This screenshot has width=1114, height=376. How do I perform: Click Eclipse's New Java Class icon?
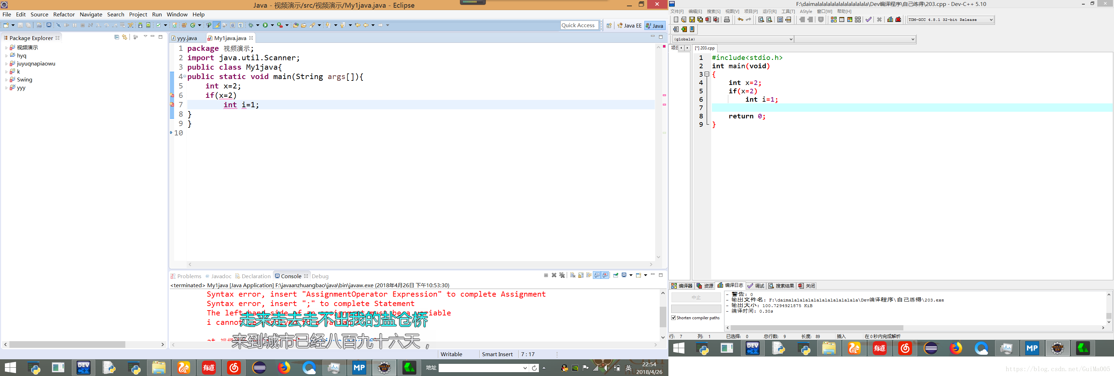[193, 25]
